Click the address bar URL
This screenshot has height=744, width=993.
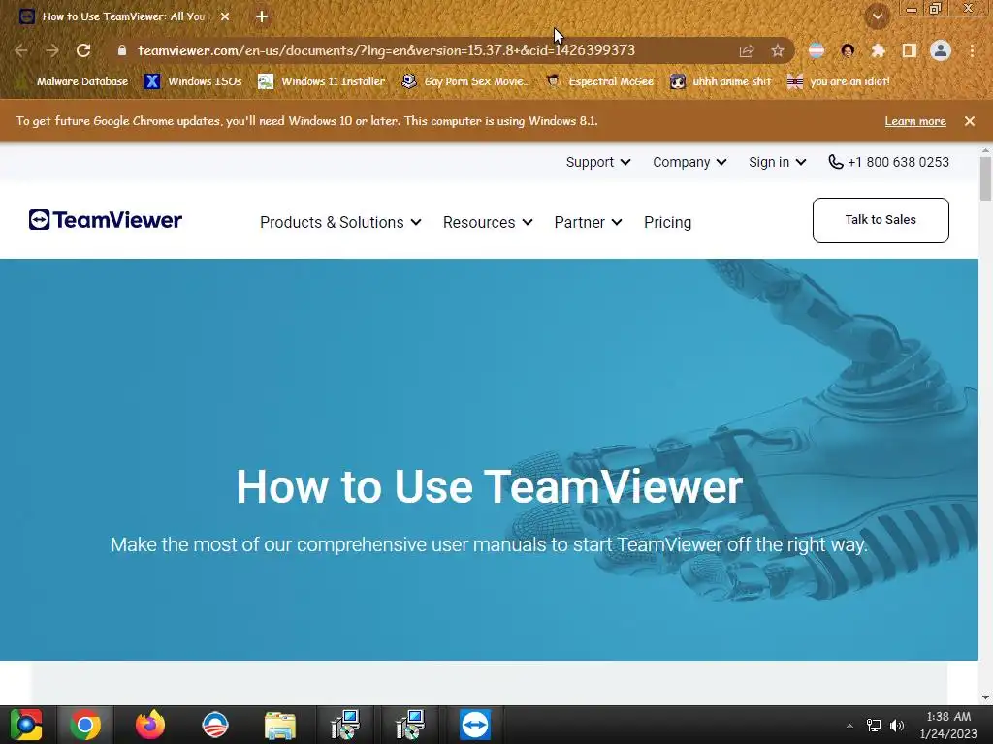[386, 50]
